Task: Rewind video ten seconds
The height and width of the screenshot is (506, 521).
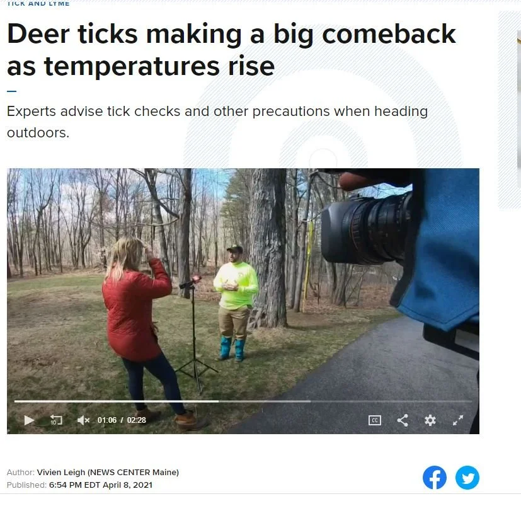Action: (56, 420)
